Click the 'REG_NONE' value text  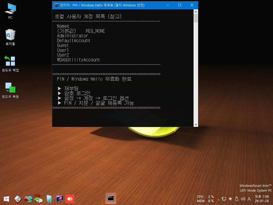point(95,31)
